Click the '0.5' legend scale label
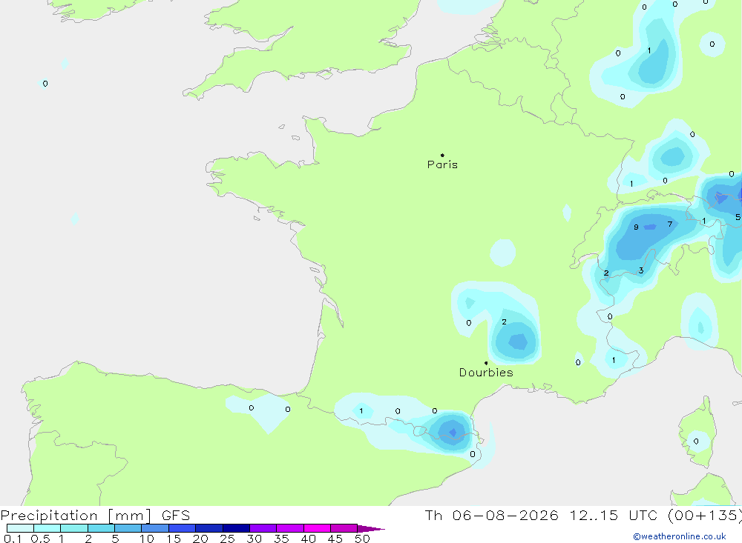 pos(40,539)
